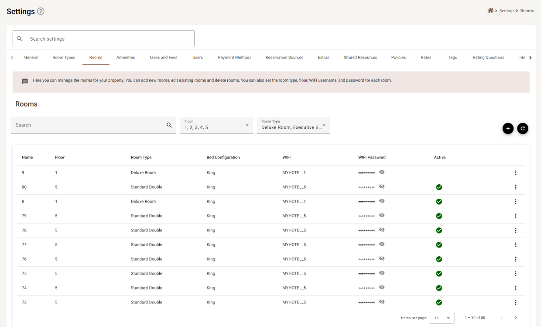Open the three-dot menu for room 9
Viewport: 541px width, 327px height.
[x=516, y=173]
